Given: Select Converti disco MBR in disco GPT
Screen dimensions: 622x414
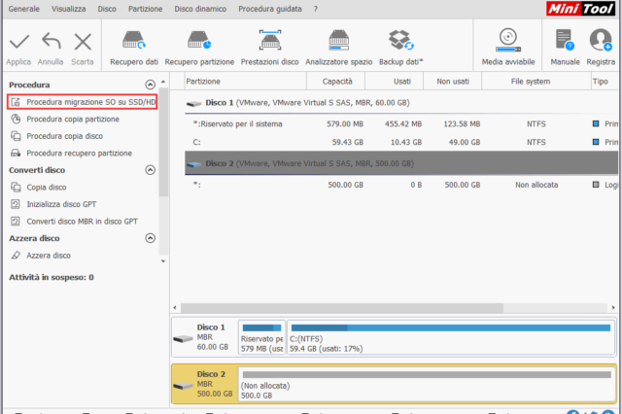Looking at the screenshot, I should tap(82, 221).
